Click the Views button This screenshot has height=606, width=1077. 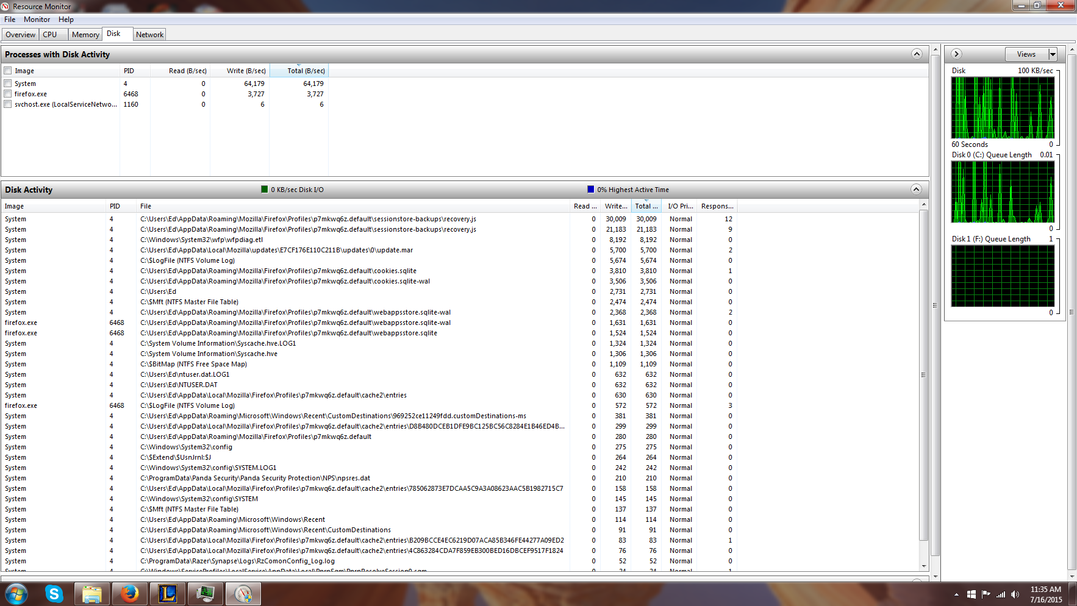click(x=1027, y=54)
